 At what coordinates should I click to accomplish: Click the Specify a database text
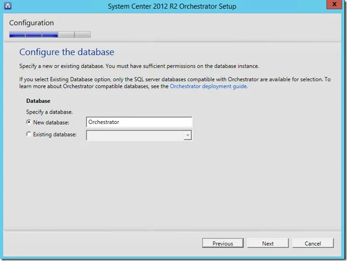click(x=49, y=112)
